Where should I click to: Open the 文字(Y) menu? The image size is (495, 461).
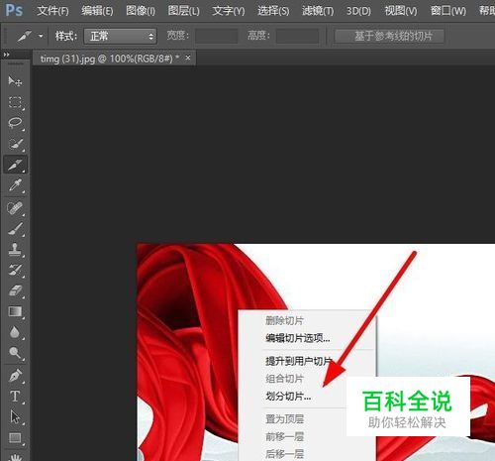point(229,11)
